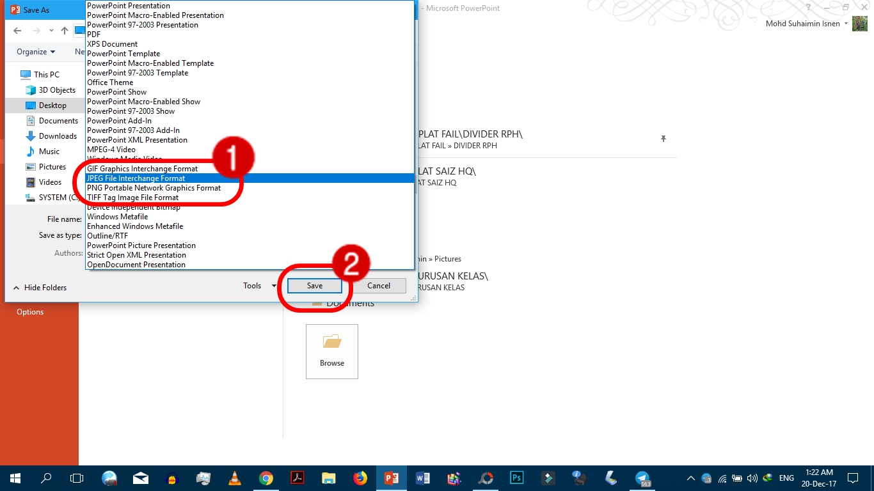Open Adobe Acrobat from the taskbar
Viewport: 874px width, 491px height.
[x=298, y=478]
